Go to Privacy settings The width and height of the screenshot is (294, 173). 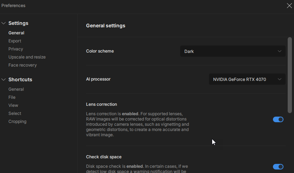(16, 49)
